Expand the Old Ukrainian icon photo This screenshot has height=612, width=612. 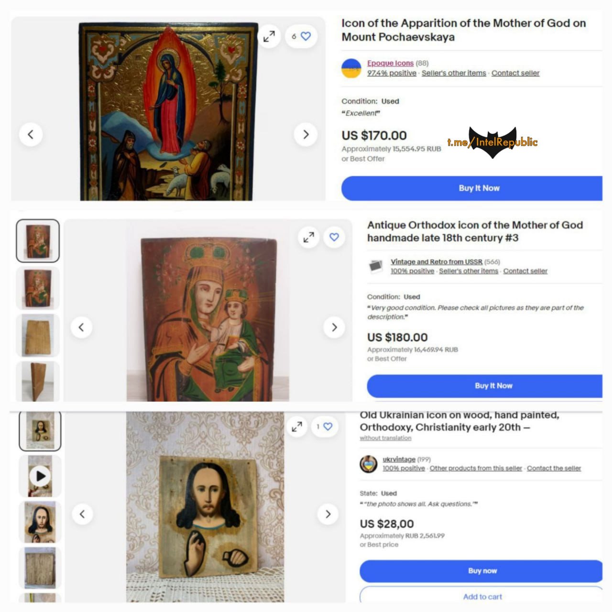coord(297,426)
